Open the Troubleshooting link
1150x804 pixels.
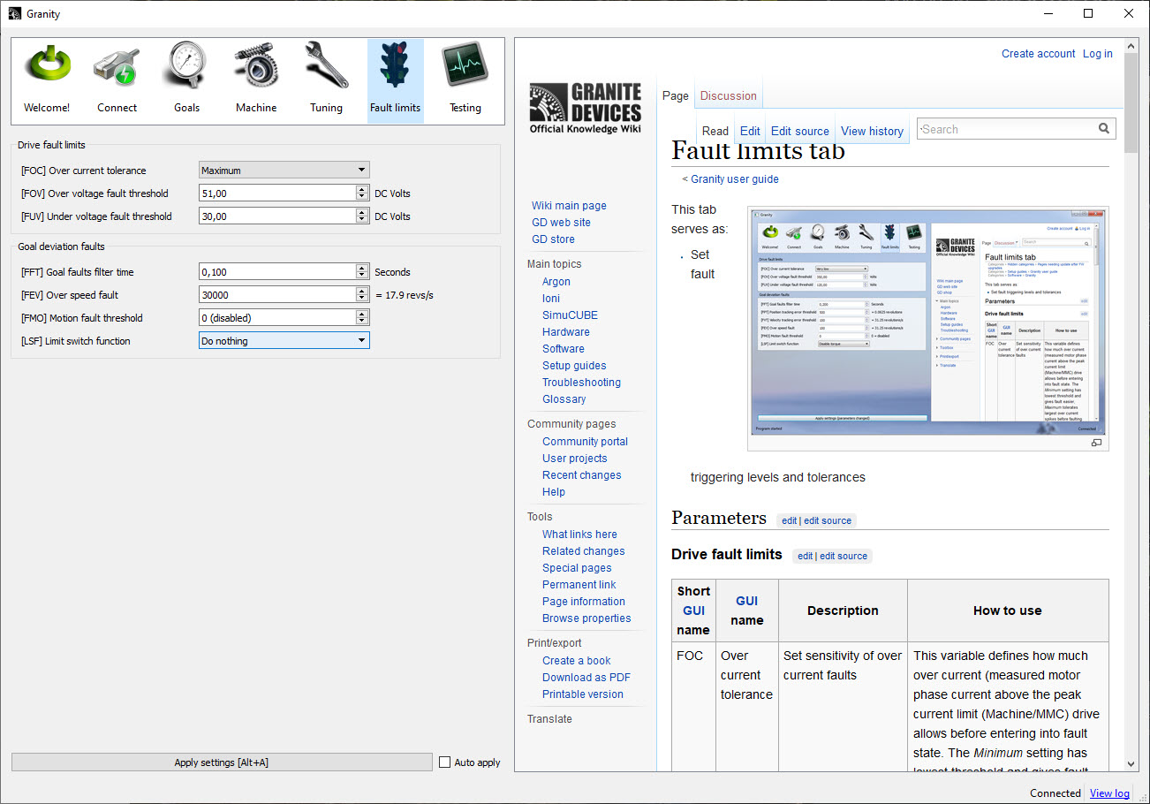click(581, 383)
